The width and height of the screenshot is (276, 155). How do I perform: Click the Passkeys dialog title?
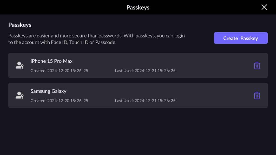tap(138, 7)
